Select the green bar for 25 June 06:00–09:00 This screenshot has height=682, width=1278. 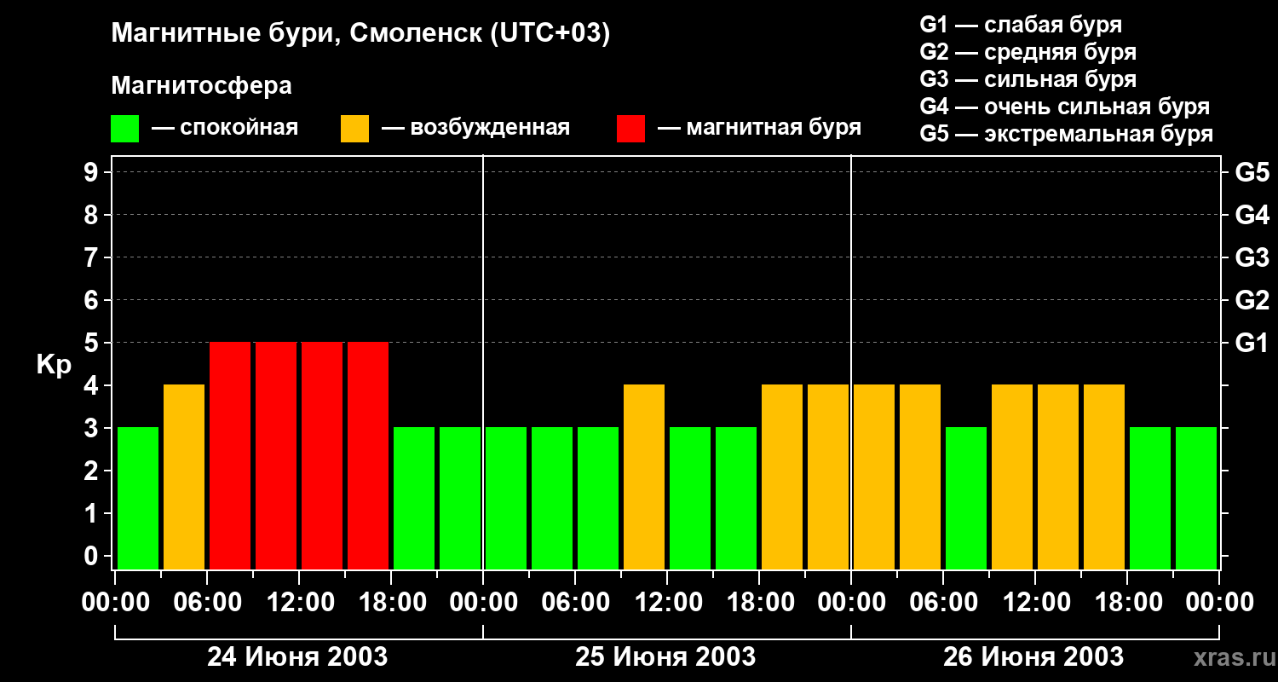[x=598, y=498]
